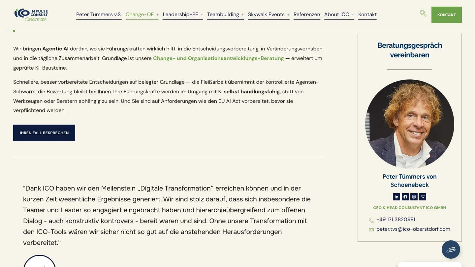Click the green KONTAKT button
Image resolution: width=475 pixels, height=267 pixels.
[x=447, y=15]
